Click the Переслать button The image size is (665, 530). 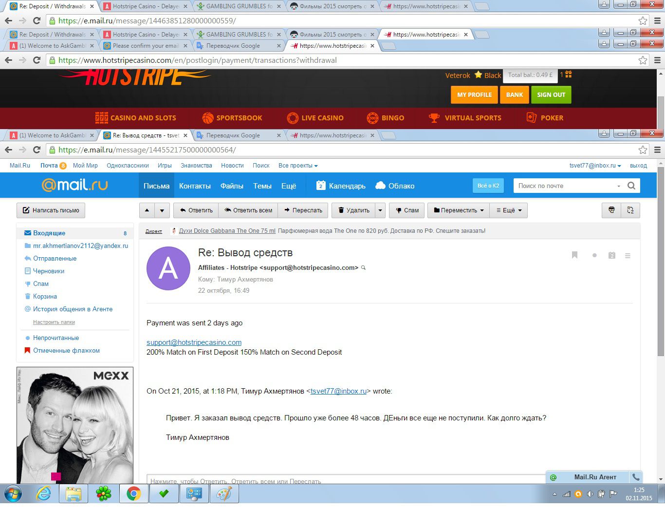pyautogui.click(x=303, y=210)
